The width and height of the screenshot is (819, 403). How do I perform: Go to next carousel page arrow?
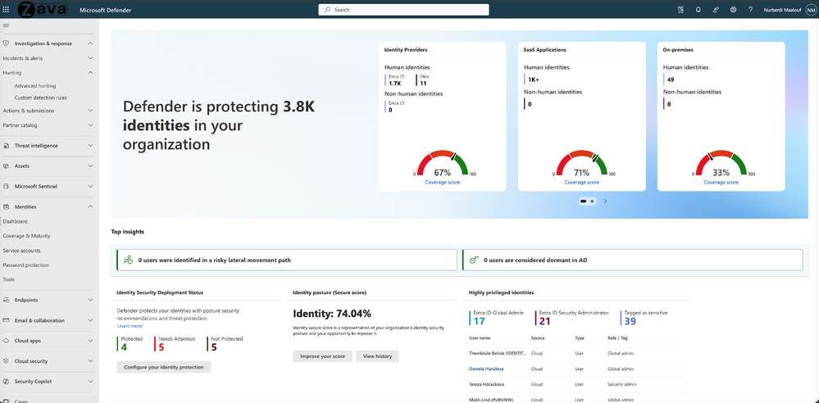coord(605,201)
